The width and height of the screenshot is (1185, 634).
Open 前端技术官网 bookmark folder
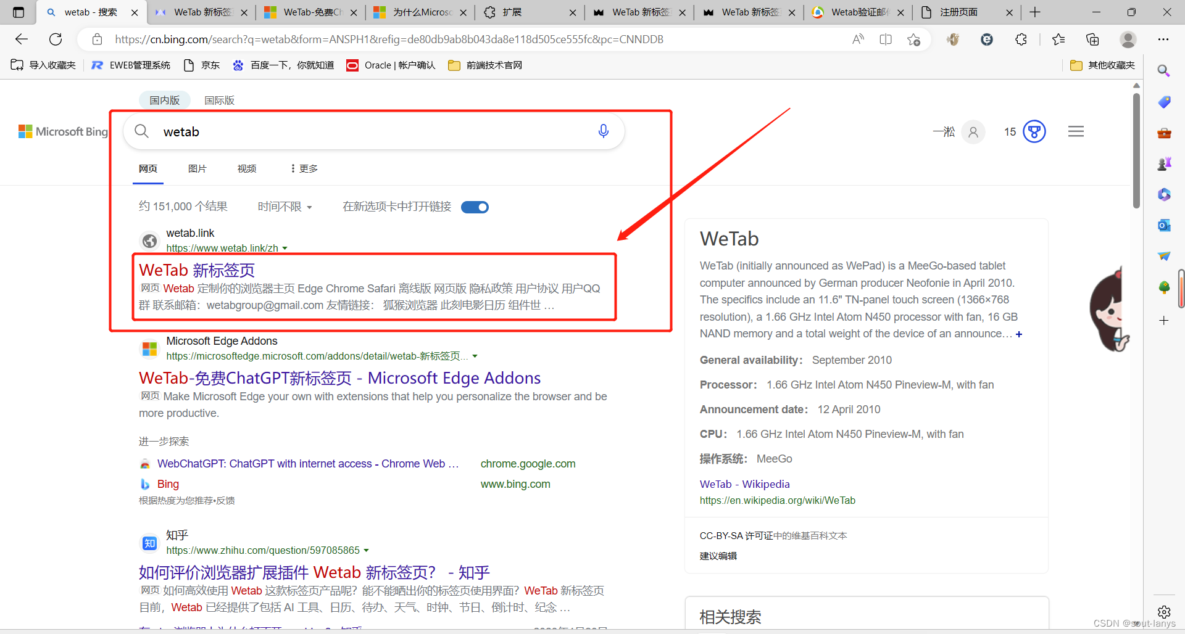(x=485, y=65)
